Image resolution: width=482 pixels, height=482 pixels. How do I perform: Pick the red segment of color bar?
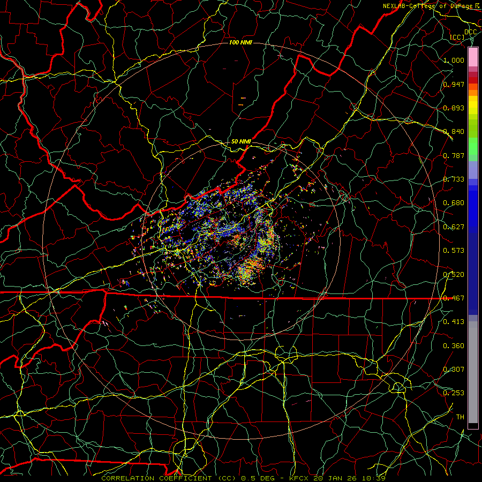(x=473, y=80)
